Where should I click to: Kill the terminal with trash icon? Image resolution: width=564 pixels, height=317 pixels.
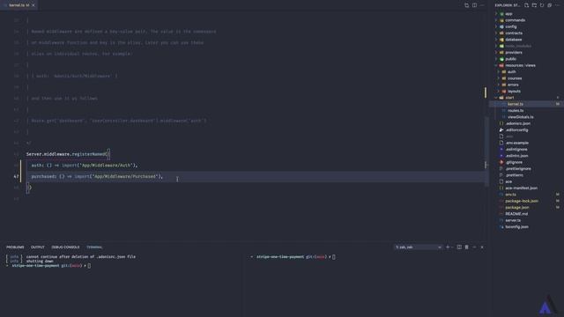click(x=466, y=247)
